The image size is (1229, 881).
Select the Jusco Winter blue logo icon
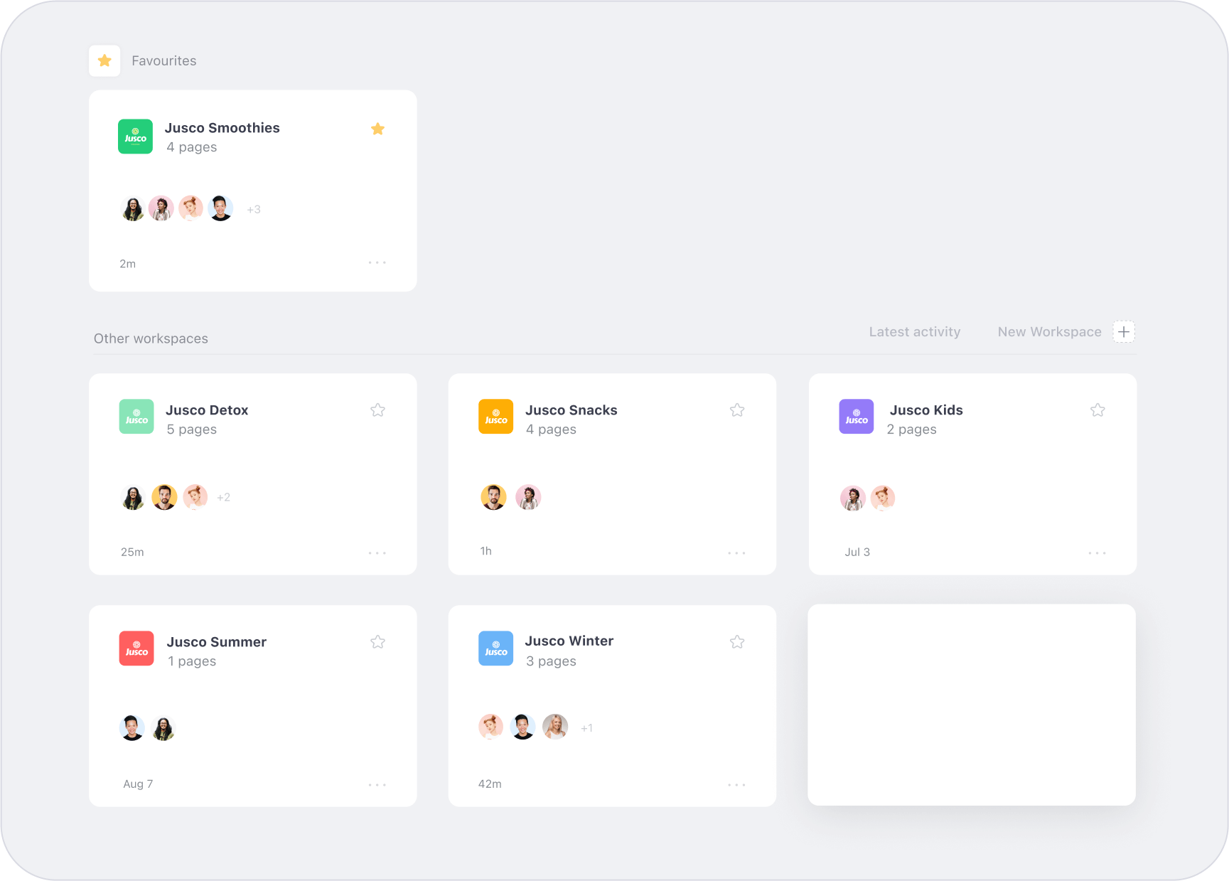tap(495, 648)
